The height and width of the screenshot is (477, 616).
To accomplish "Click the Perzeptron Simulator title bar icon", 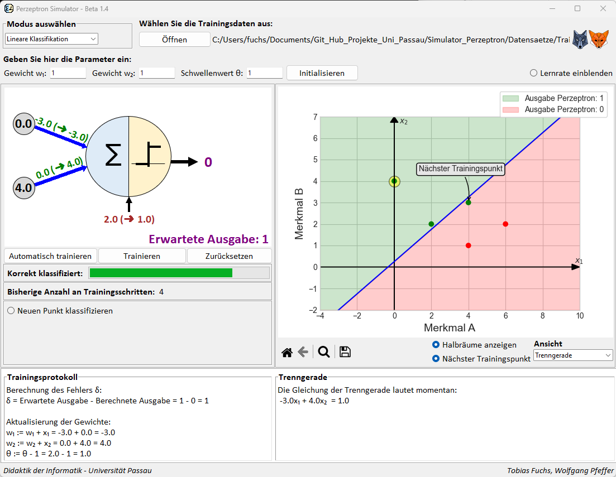I will coord(8,8).
